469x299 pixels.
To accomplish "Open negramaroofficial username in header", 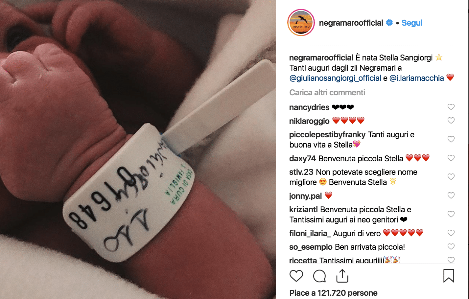I will [351, 23].
